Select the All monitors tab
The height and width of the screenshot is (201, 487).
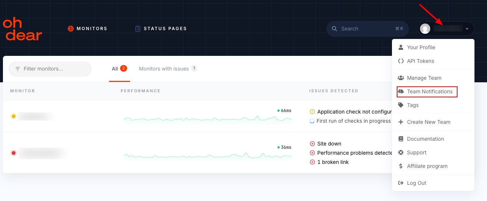[115, 69]
